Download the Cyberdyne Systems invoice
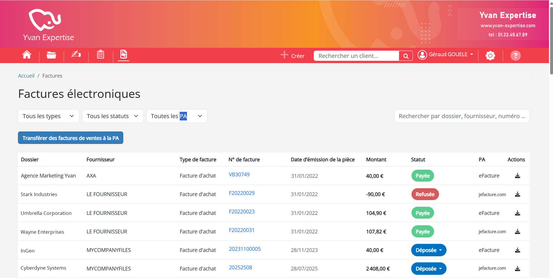553x278 pixels. tap(517, 269)
